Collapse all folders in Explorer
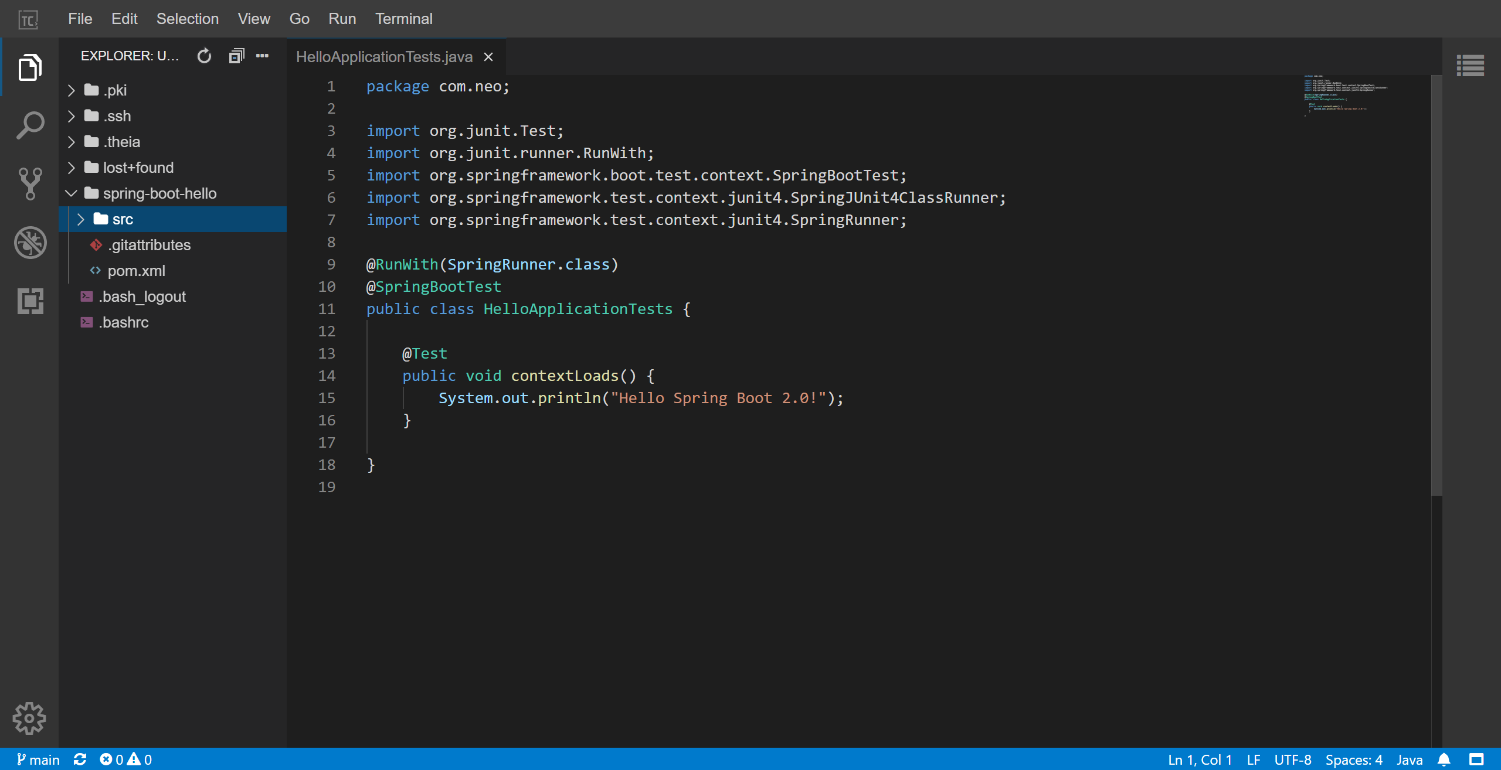 [236, 56]
